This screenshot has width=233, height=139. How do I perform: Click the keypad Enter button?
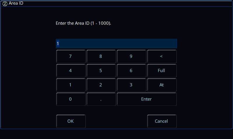pos(147,99)
